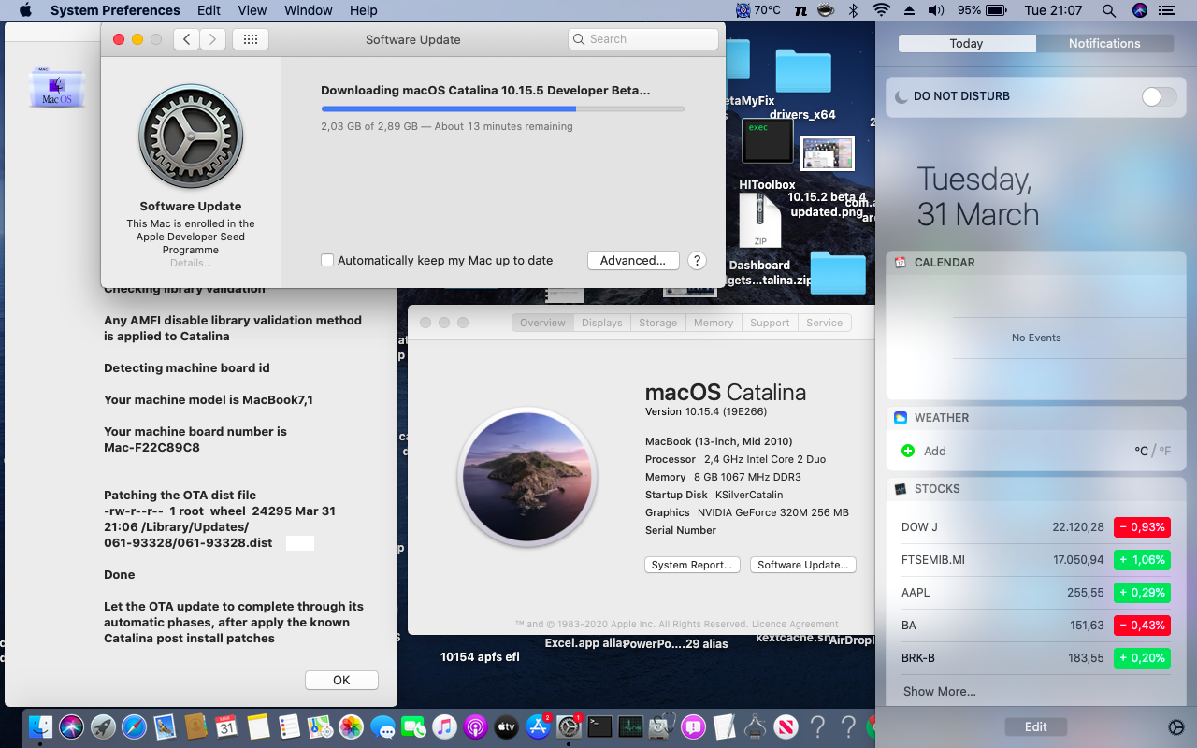This screenshot has height=748, width=1197.
Task: Focus the System Preferences search field
Action: 642,39
